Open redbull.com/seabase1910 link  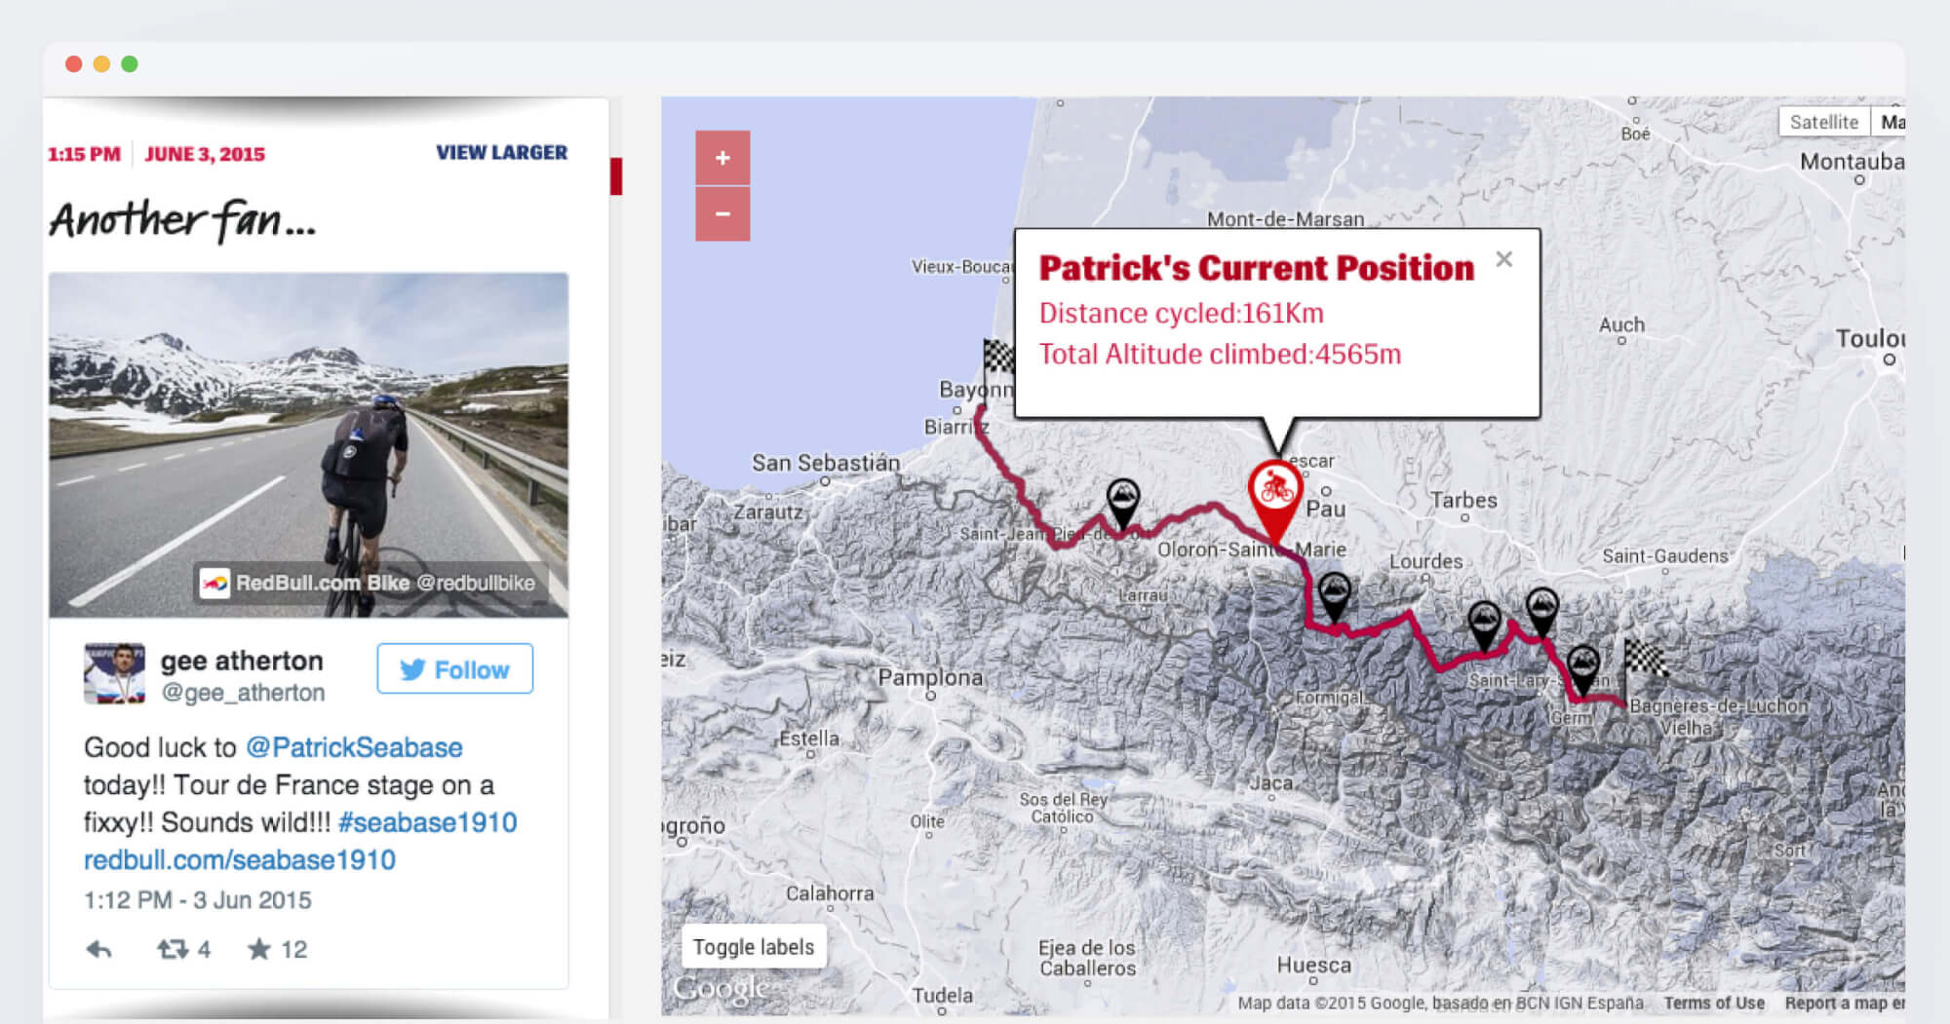[240, 860]
